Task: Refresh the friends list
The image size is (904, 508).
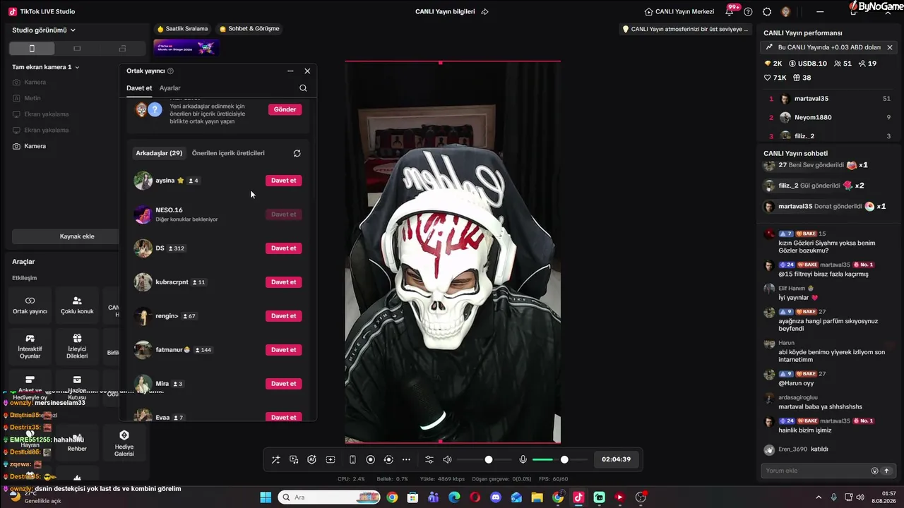Action: pos(297,153)
